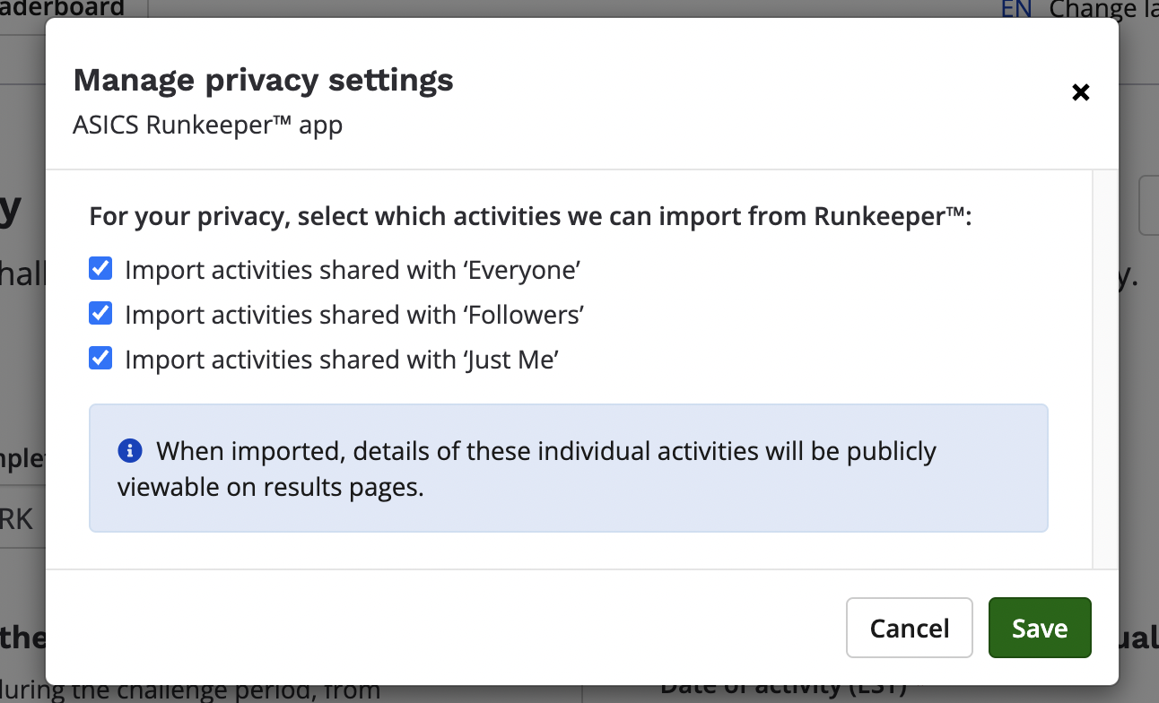This screenshot has width=1159, height=703.
Task: Close the Manage privacy settings dialog
Action: pyautogui.click(x=1081, y=92)
